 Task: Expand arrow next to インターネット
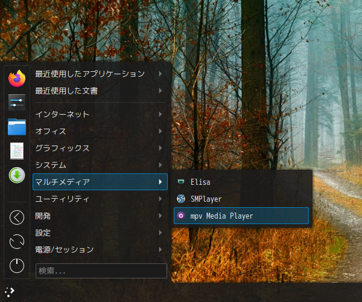[x=160, y=114]
